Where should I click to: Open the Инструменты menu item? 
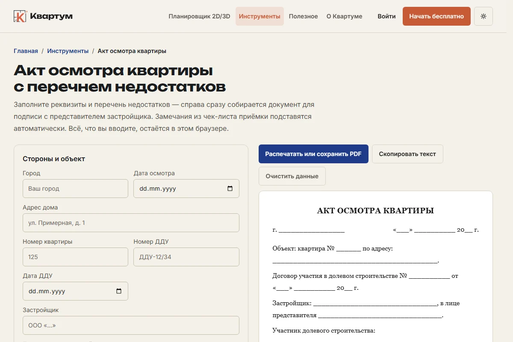click(x=259, y=16)
